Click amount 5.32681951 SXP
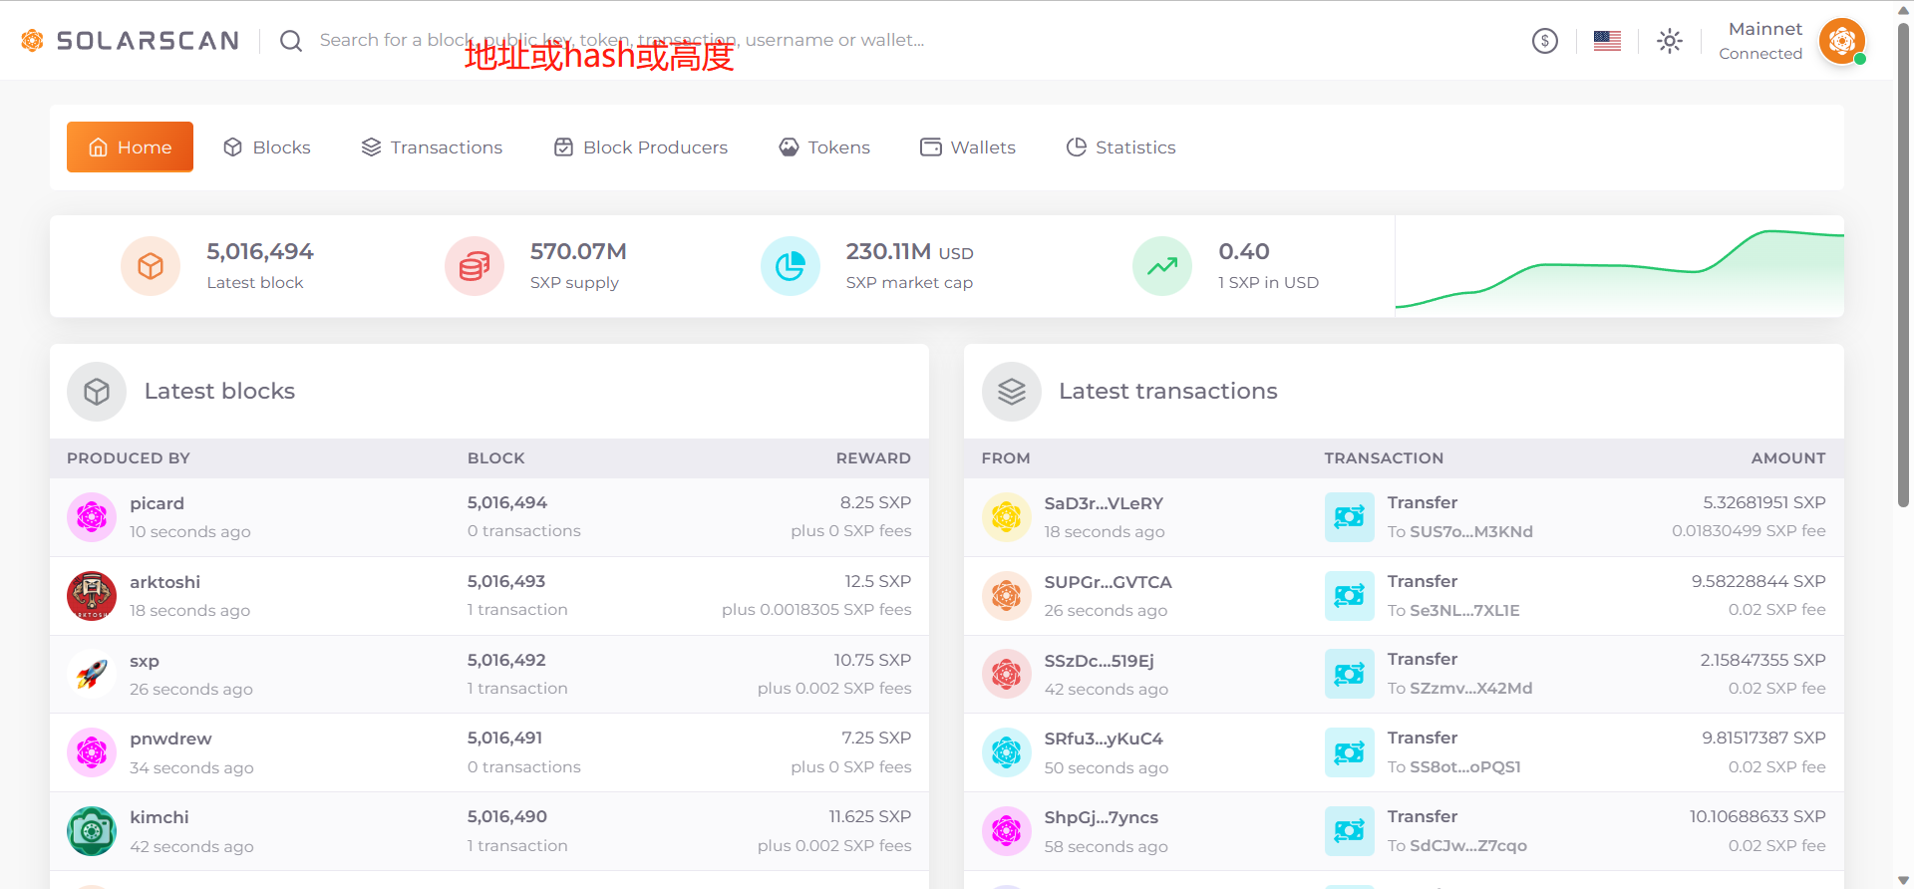 [x=1764, y=502]
